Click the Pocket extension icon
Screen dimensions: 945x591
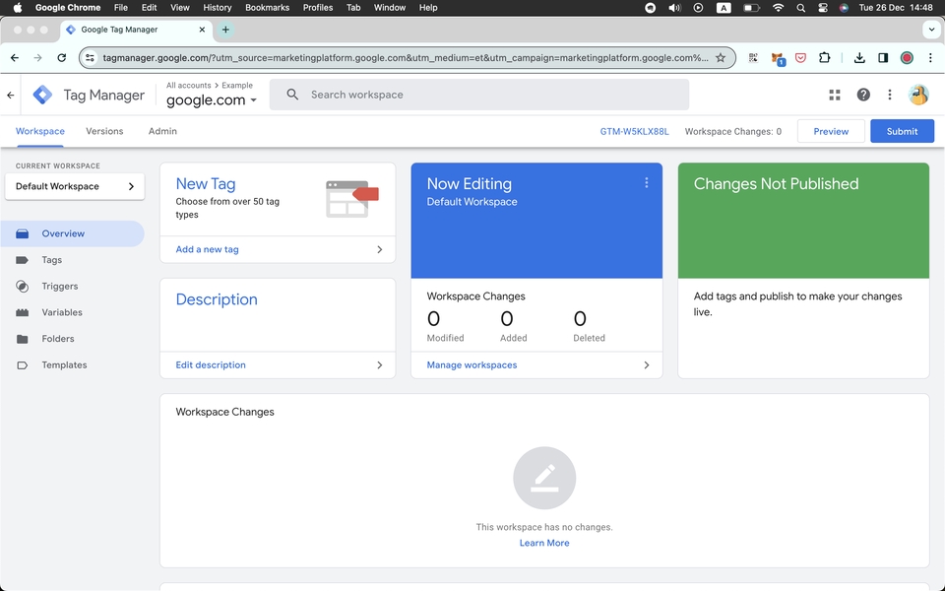click(x=800, y=58)
